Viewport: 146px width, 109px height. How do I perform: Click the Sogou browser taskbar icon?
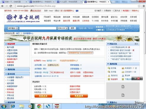coord(48,106)
